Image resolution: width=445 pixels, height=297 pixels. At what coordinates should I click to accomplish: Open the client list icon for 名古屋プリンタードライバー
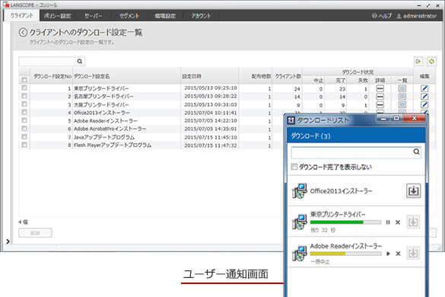coord(402,97)
